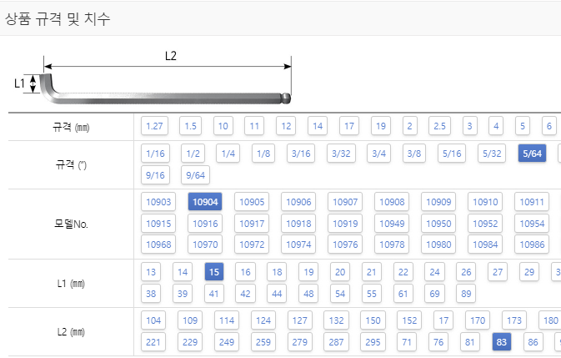
Task: Choose 2.5 in the 규격 (mm) row
Action: coord(439,126)
